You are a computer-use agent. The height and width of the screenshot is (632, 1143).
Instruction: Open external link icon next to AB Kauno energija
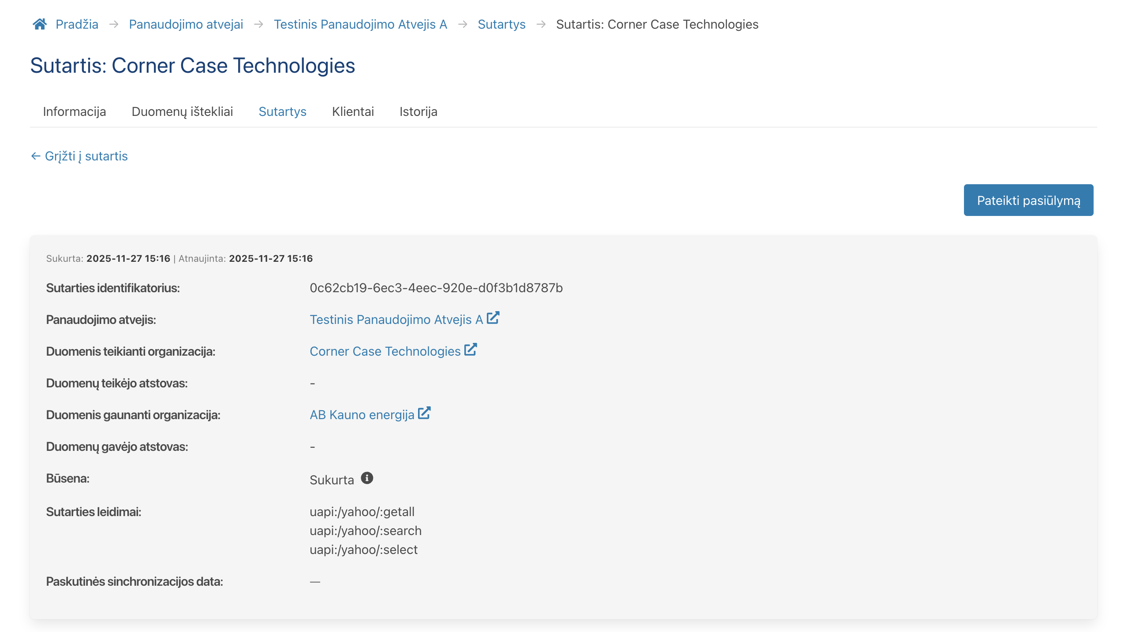pyautogui.click(x=424, y=413)
